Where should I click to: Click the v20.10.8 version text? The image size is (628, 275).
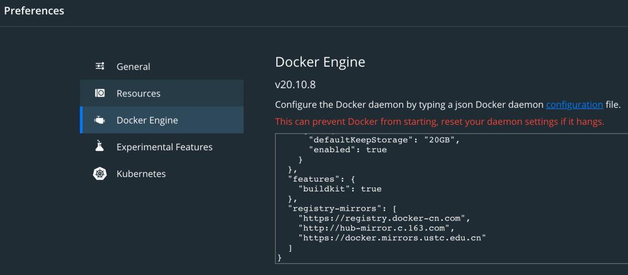pyautogui.click(x=295, y=85)
